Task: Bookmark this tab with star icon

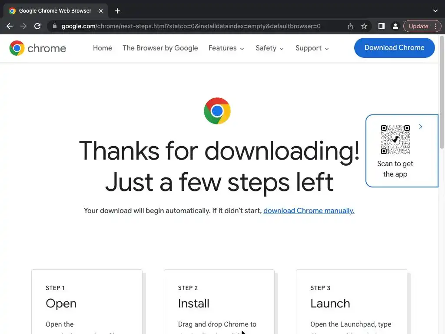Action: (364, 26)
